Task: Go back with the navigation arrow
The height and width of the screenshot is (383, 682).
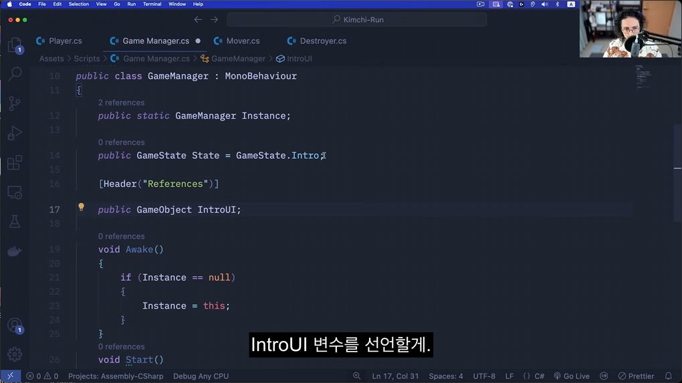Action: (198, 19)
